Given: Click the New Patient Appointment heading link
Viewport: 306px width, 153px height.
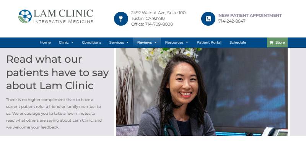Looking at the screenshot, I should click(250, 15).
